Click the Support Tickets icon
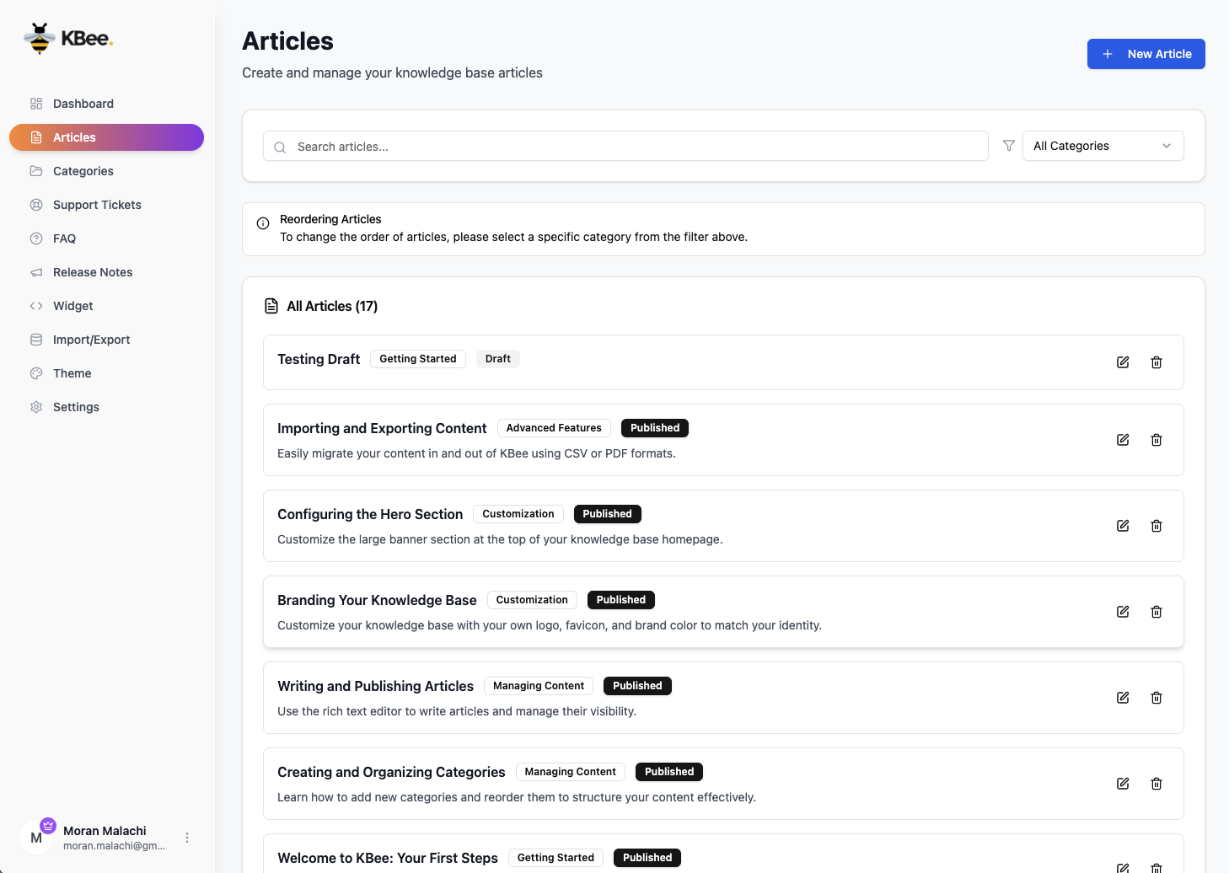 35,204
